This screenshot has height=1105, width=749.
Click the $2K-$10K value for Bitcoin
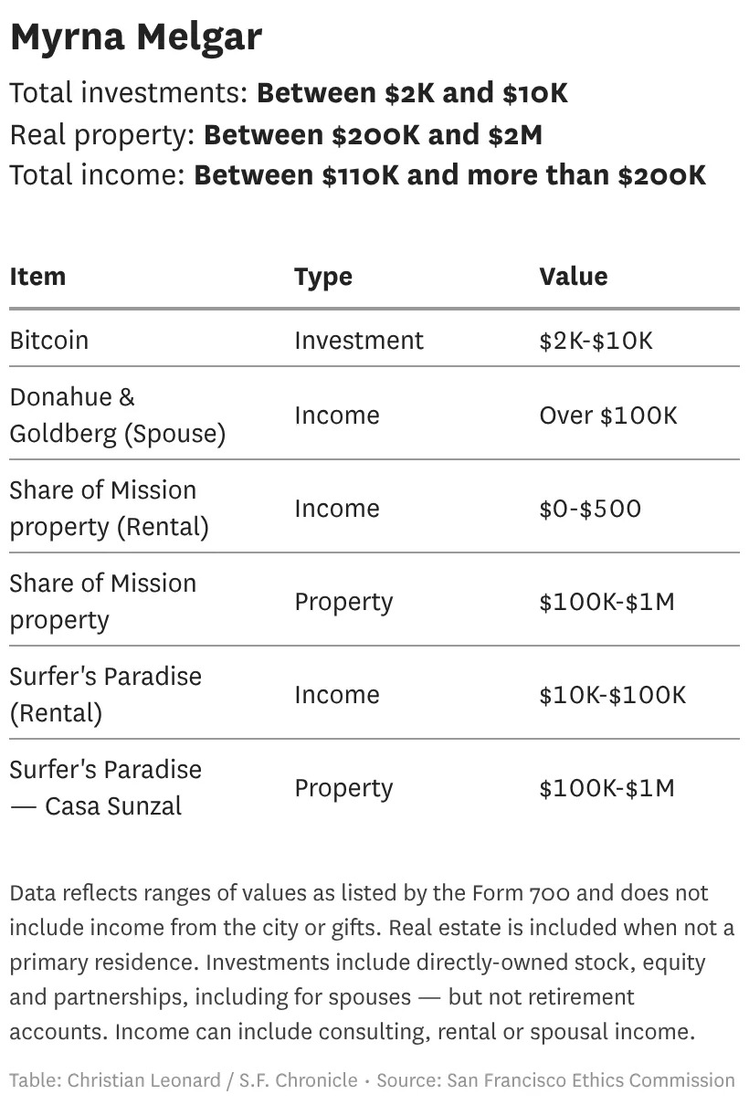596,340
